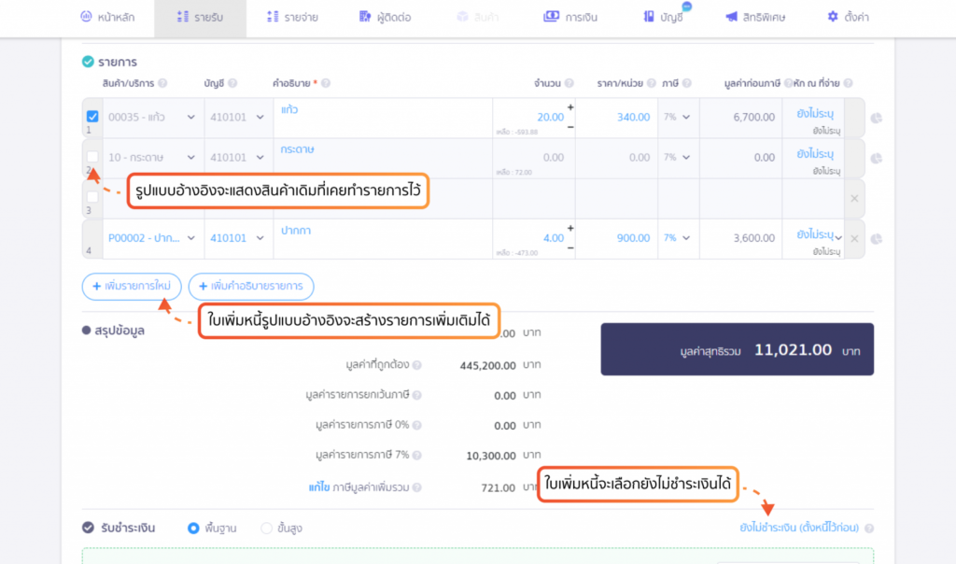Click เพิ่มรายการใหม่ button
Screen dimensions: 956x564
pos(132,286)
